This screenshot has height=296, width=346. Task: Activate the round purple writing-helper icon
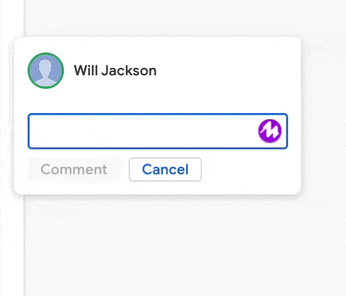coord(270,131)
